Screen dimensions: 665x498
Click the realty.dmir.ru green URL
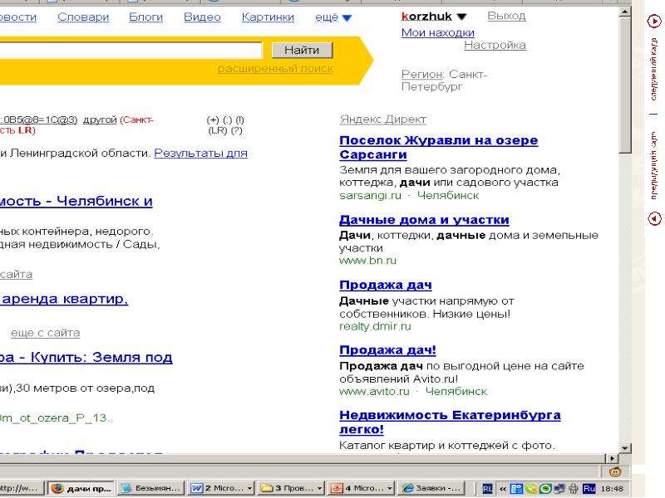pos(375,326)
